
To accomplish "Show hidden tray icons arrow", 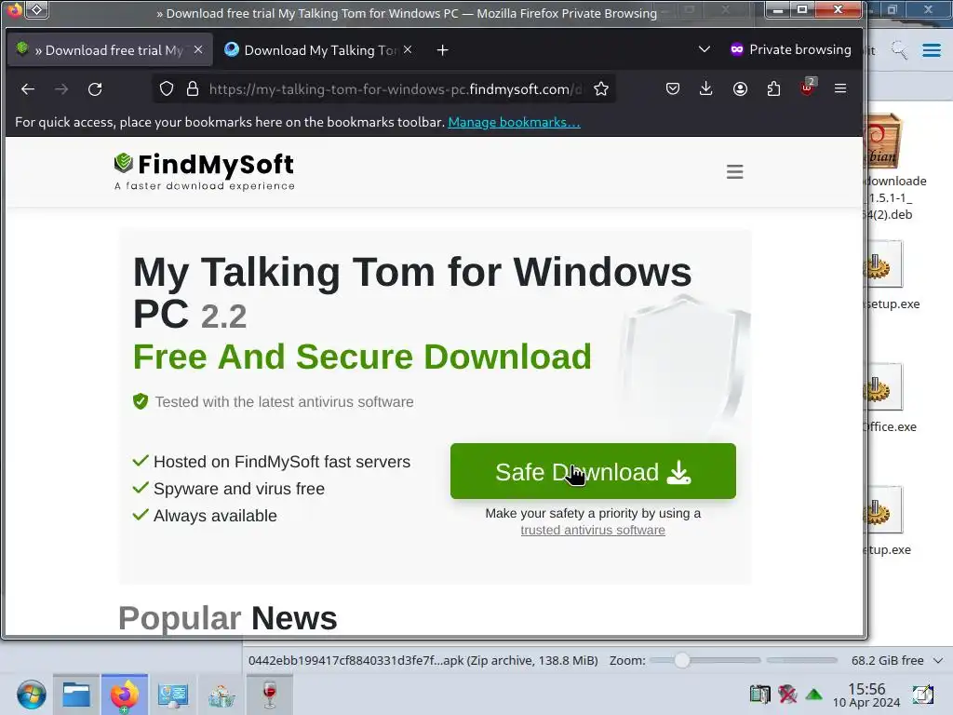I will tap(813, 695).
